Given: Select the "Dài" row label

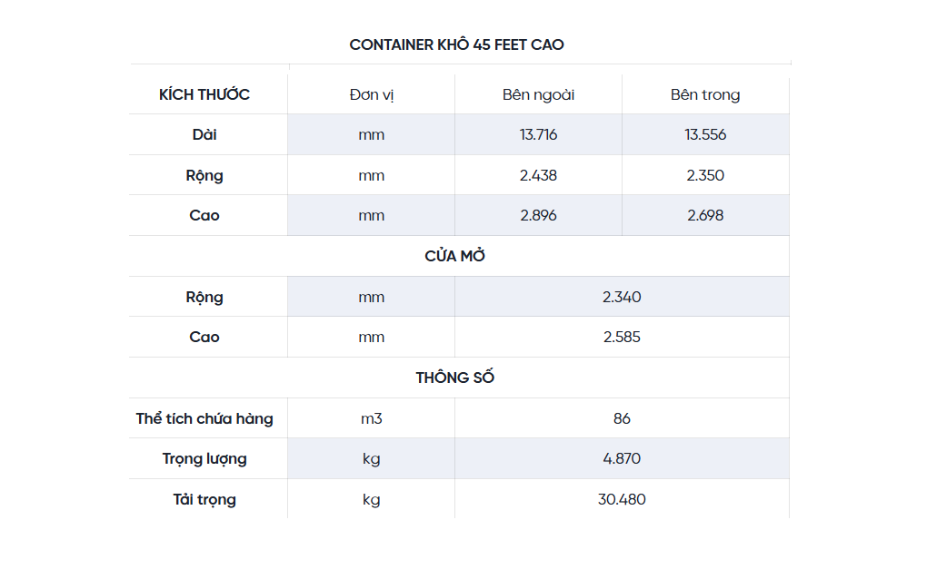Looking at the screenshot, I should click(204, 134).
